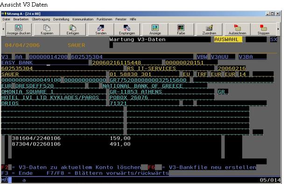Click the session icon in title bar
This screenshot has height=184, width=286.
coord(4,14)
